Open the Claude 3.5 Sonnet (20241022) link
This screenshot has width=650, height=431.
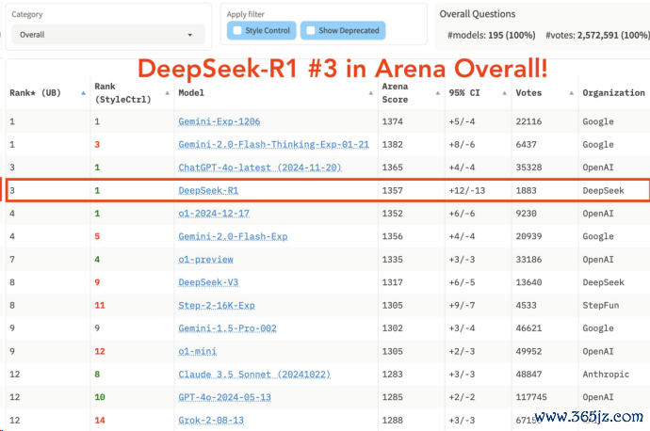[x=254, y=375]
